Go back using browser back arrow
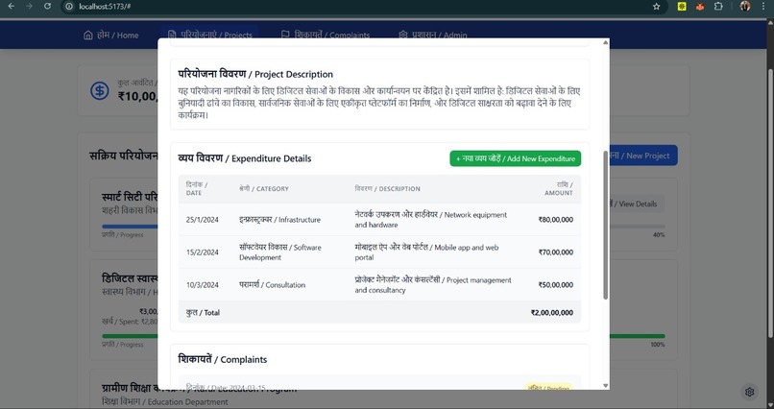 (x=11, y=7)
